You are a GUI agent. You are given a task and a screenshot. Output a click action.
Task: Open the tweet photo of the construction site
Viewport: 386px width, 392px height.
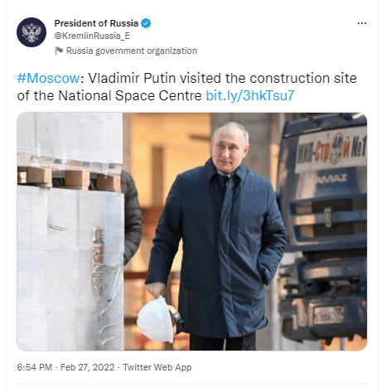[192, 231]
